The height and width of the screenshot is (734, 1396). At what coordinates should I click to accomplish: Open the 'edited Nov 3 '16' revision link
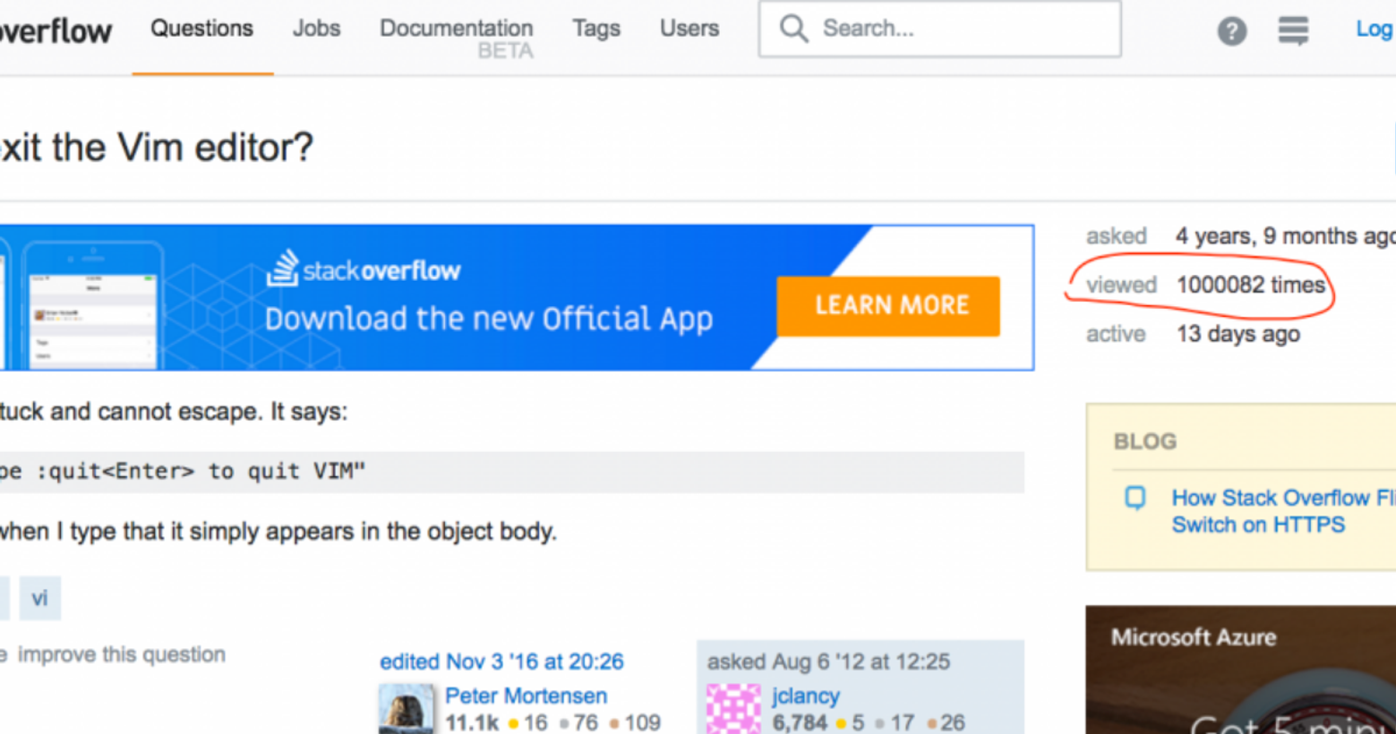click(501, 661)
